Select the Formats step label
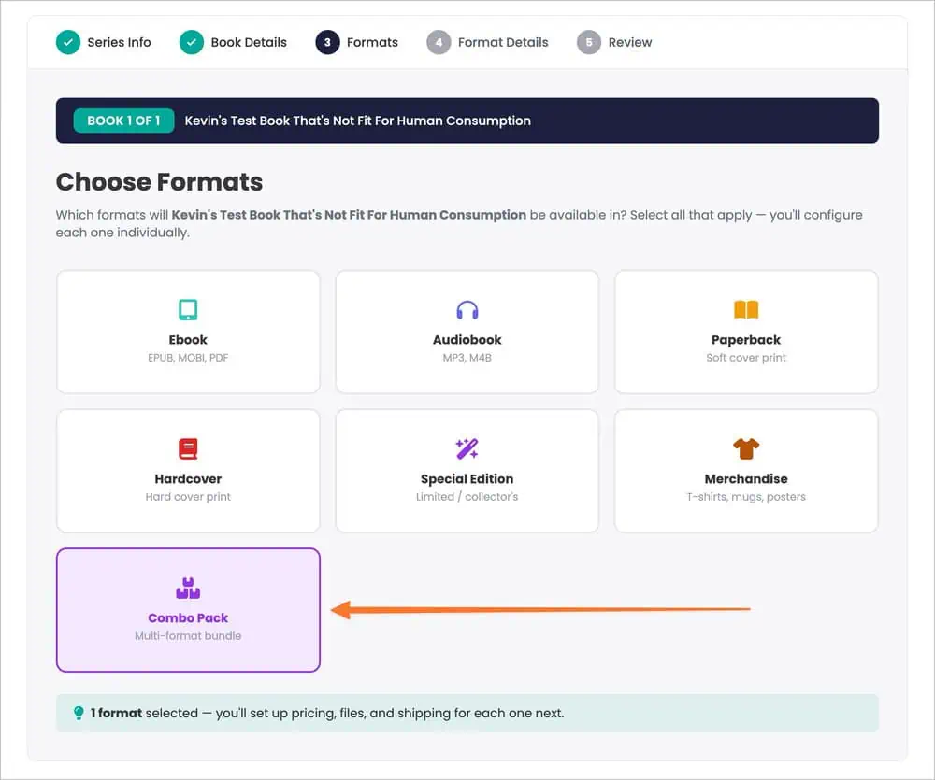 (372, 42)
